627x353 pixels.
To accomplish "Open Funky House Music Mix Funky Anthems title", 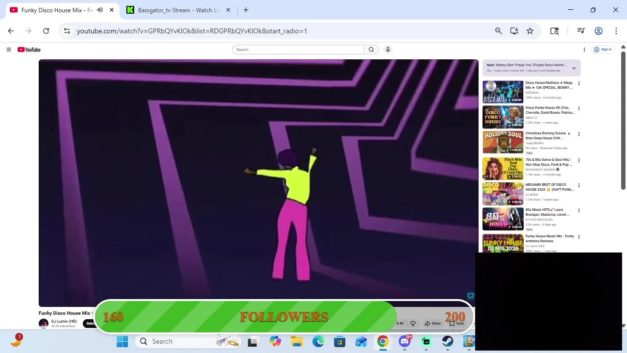I will tap(550, 239).
